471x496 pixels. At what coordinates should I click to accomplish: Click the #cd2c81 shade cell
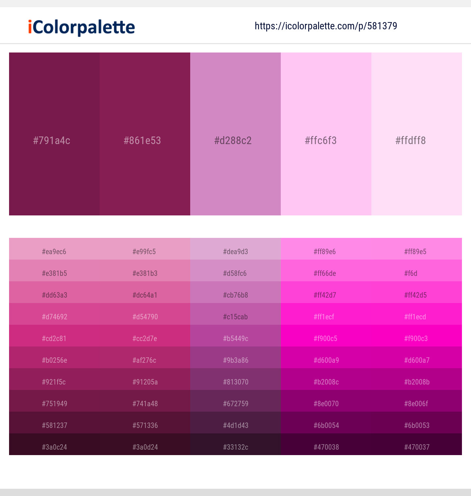tap(54, 338)
